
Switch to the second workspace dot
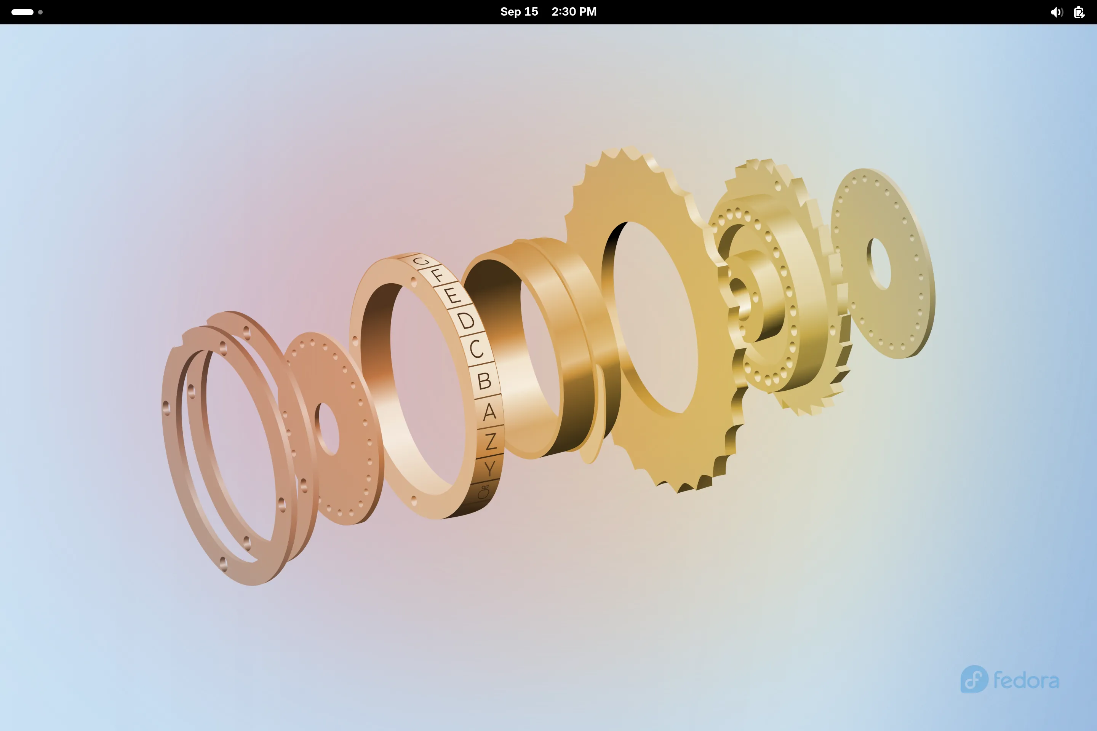[x=41, y=12]
